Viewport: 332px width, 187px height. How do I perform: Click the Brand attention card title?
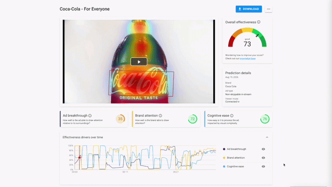point(146,116)
